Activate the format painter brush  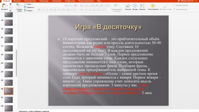click(x=11, y=11)
